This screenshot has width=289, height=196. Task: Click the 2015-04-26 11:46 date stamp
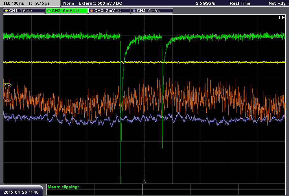21,192
